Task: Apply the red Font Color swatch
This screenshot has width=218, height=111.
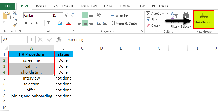Action: click(69, 23)
